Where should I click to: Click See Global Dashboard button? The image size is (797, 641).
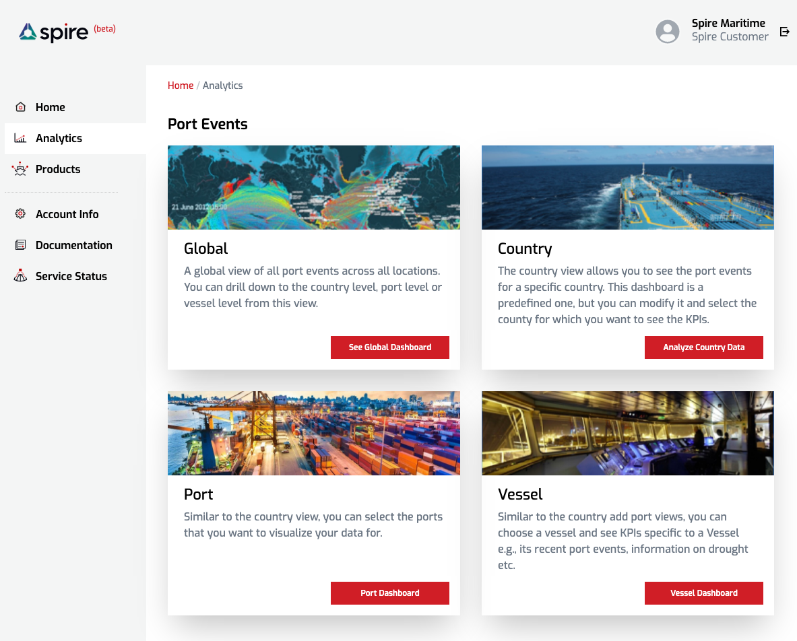(x=390, y=347)
